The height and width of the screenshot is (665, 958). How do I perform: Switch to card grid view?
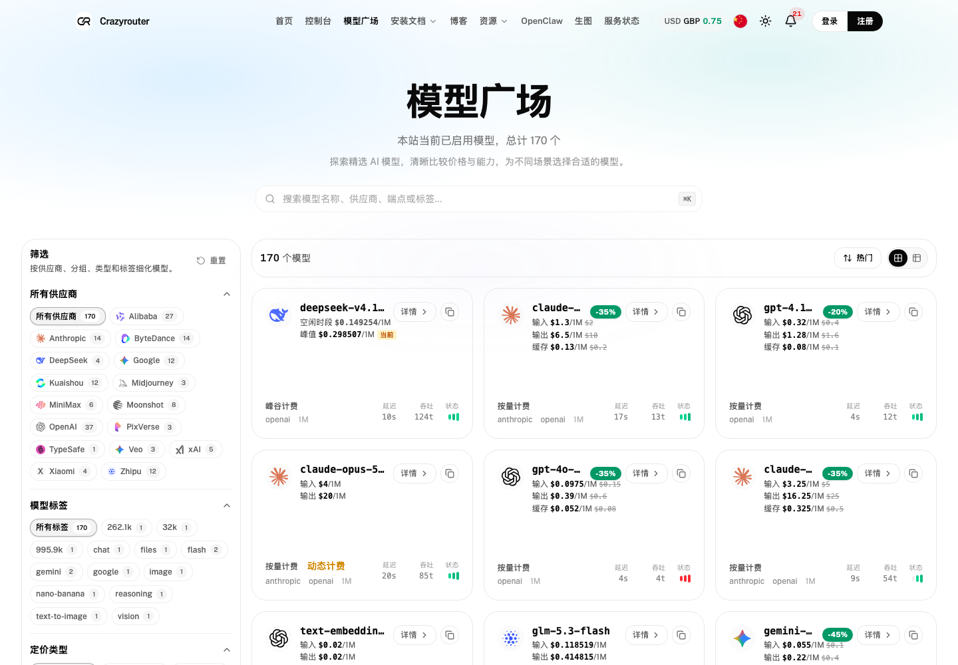coord(898,258)
